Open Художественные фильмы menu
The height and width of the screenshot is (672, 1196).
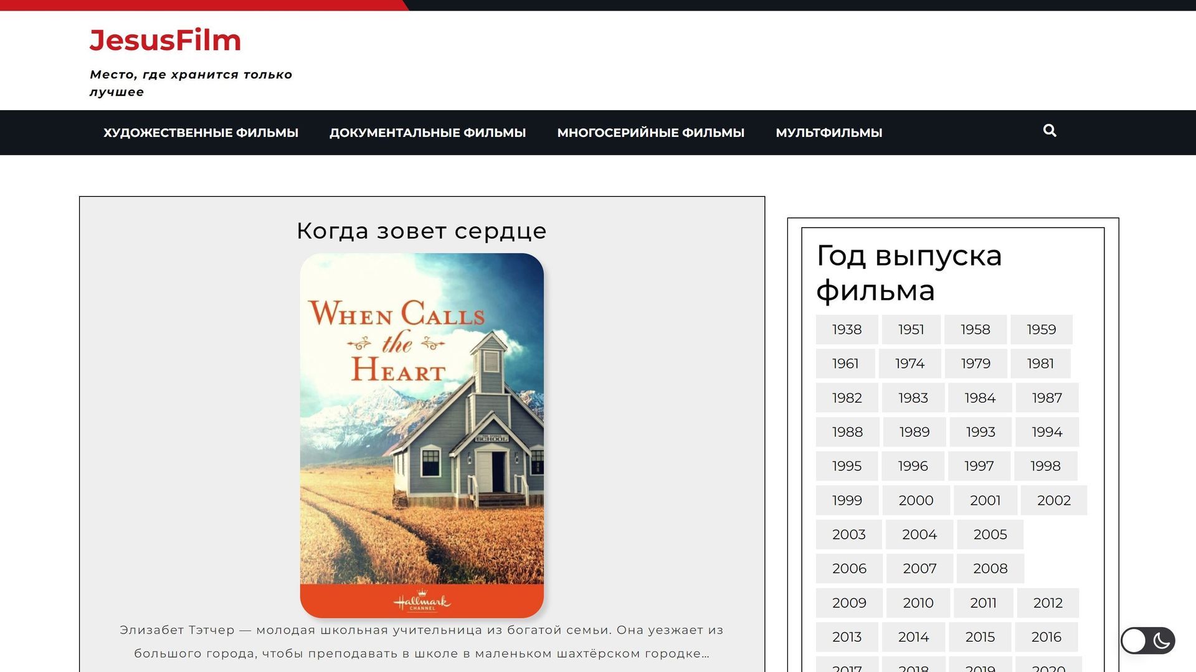pos(201,133)
